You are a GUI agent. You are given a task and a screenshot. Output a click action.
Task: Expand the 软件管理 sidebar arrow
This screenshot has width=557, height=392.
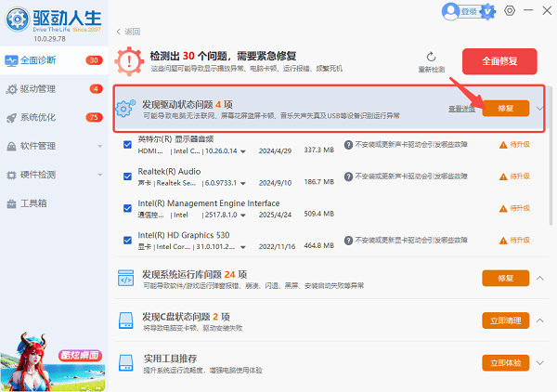99,146
